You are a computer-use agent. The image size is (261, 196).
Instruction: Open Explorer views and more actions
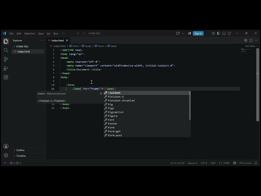42,40
